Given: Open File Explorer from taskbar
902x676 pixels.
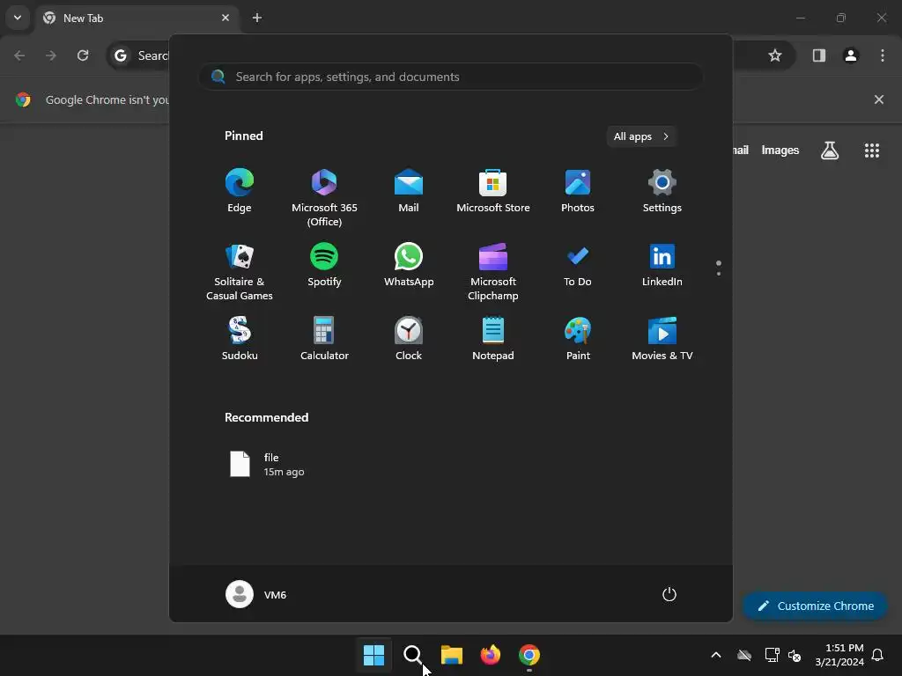Looking at the screenshot, I should pos(452,654).
